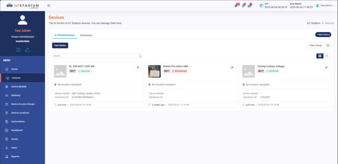
Task: Click the New Device button
Action: point(323,34)
